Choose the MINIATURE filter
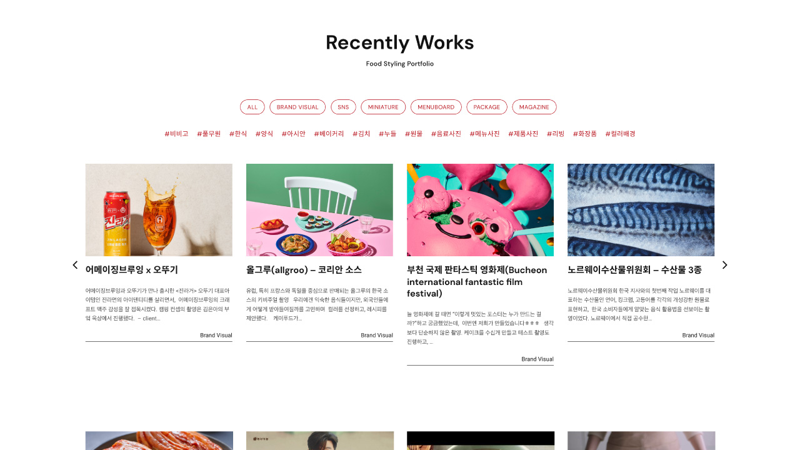This screenshot has width=800, height=450. (383, 107)
